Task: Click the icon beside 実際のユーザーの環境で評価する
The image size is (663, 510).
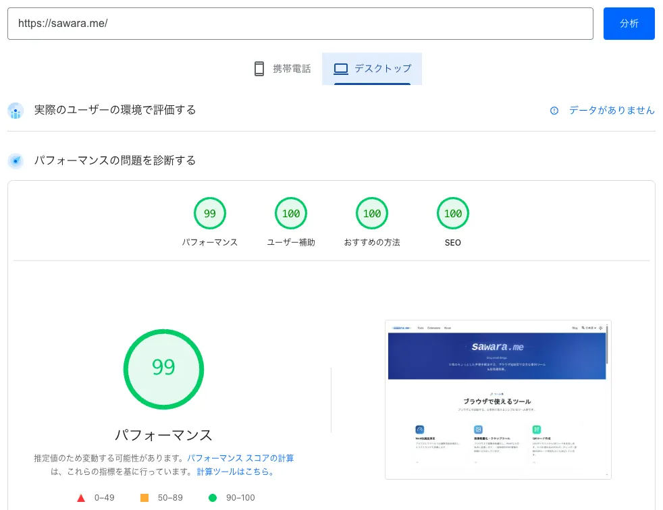Action: pos(16,111)
